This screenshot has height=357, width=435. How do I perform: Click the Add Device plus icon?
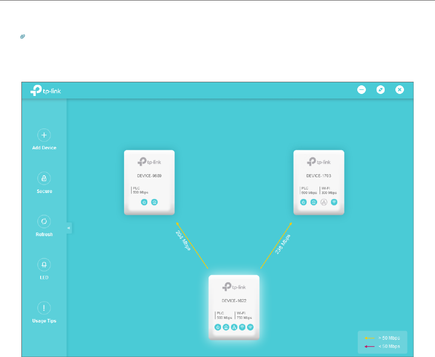44,135
